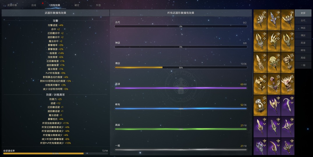Open the 外型 tab
Image resolution: width=313 pixels, height=157 pixels.
tap(98, 5)
